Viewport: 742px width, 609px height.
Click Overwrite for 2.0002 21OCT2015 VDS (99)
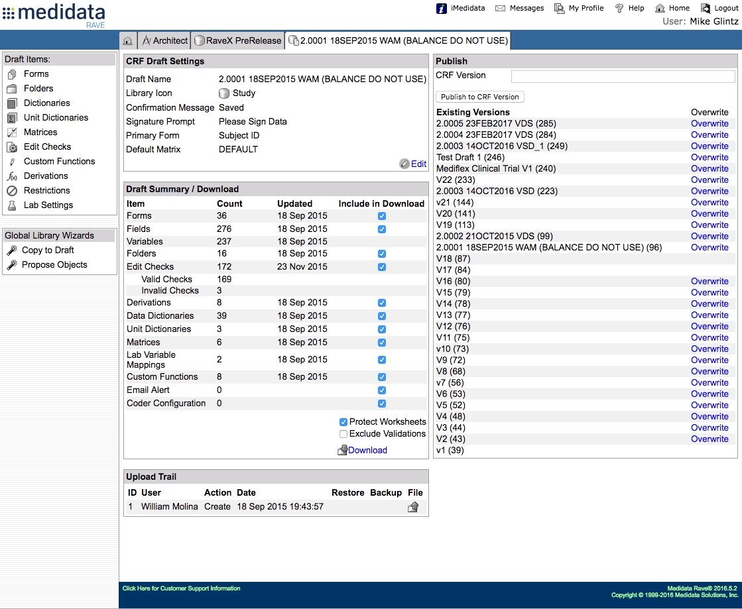(710, 237)
